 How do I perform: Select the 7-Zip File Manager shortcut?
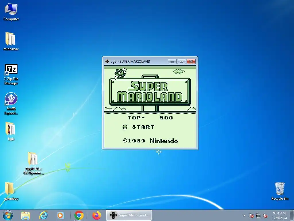[11, 75]
